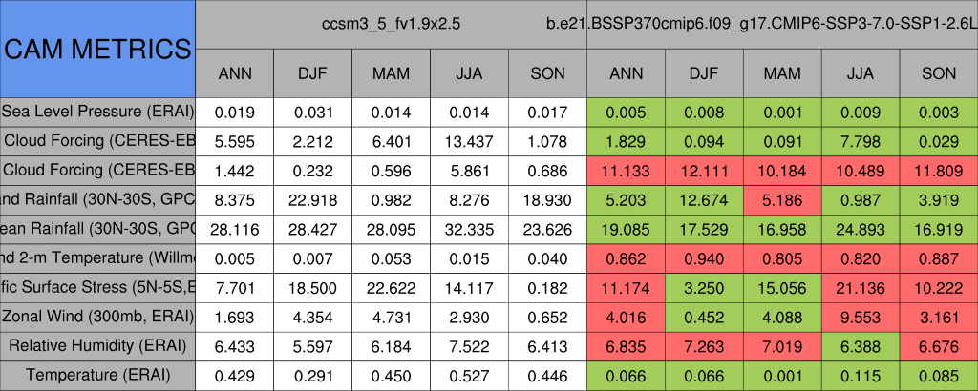Click the cell with value 22.622
Viewport: 978px width, 391px height.
(x=392, y=287)
